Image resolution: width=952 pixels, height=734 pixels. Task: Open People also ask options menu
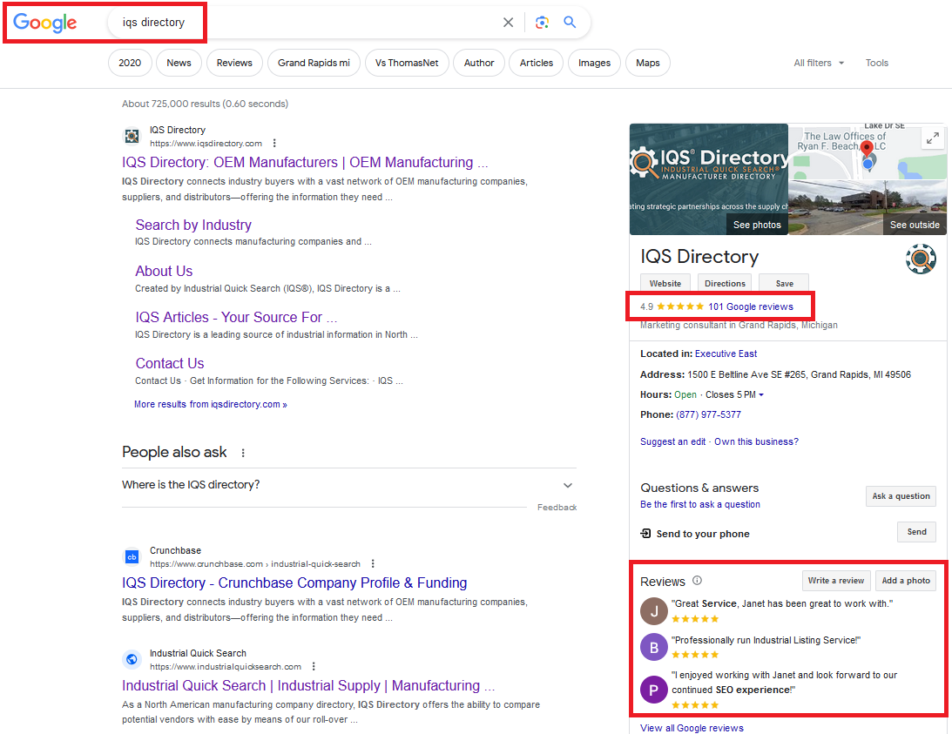pos(243,453)
